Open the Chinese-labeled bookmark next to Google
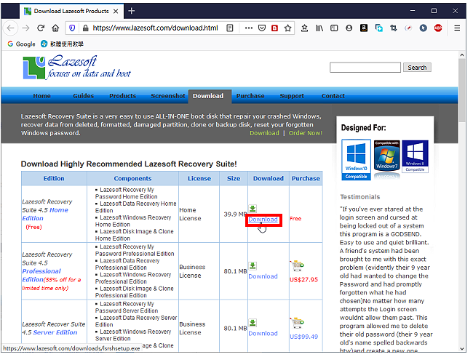The height and width of the screenshot is (357, 473). 62,44
